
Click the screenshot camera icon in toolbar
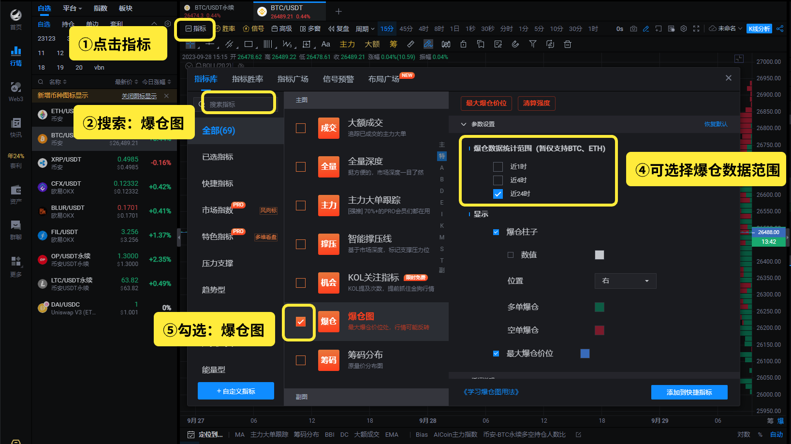tap(633, 29)
